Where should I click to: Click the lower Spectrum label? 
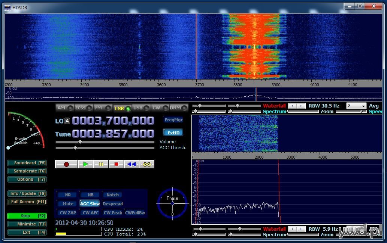[x=274, y=235]
